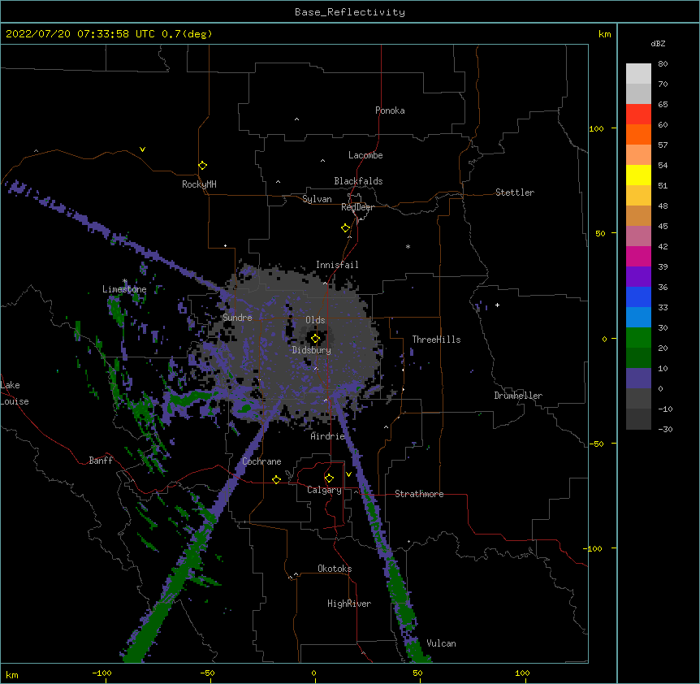This screenshot has height=684, width=700.
Task: Click the RedDeer city label
Action: [x=357, y=207]
